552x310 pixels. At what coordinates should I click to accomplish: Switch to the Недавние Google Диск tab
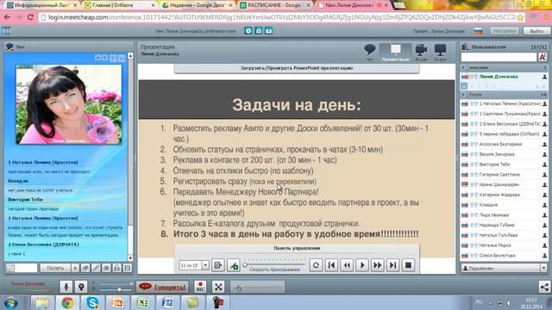coord(198,5)
